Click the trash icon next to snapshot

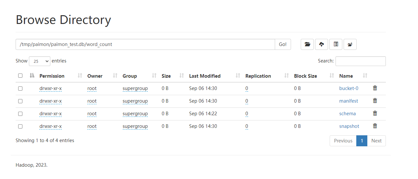[x=375, y=126]
